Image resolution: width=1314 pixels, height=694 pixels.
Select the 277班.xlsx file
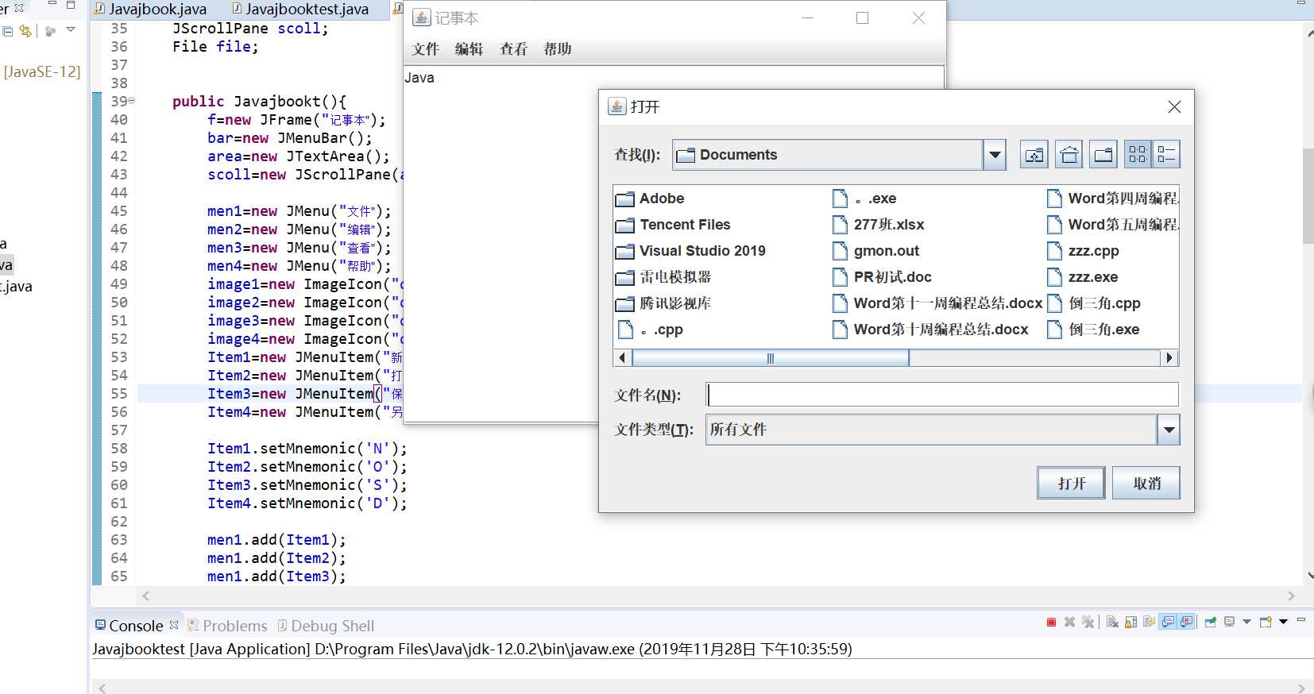click(878, 225)
